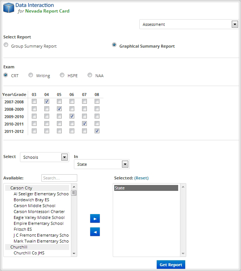This screenshot has width=241, height=271.
Task: Check 2007-2008 grade 03 checkbox
Action: tap(34, 101)
